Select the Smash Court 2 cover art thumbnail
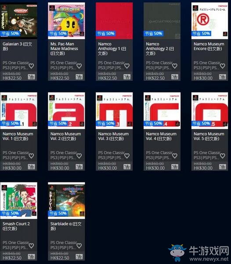The width and height of the screenshot is (231, 264). [x=18, y=201]
